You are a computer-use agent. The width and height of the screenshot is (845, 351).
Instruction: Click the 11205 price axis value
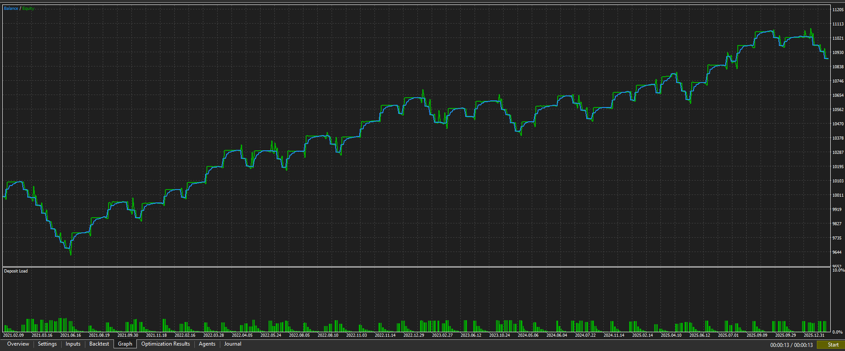[838, 10]
